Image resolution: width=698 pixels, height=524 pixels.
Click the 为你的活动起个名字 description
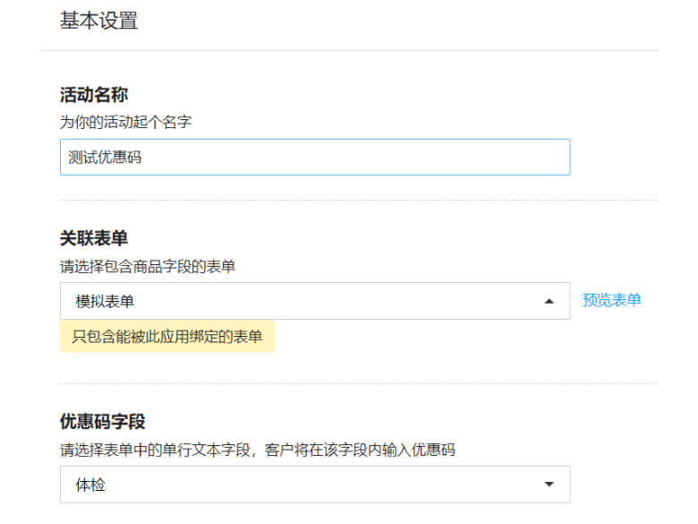126,122
